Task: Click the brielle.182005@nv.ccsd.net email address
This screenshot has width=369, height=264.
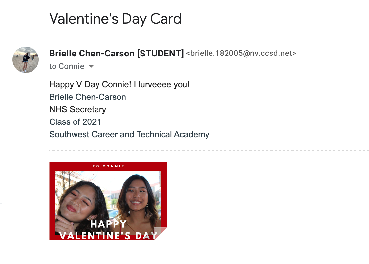Action: point(241,53)
